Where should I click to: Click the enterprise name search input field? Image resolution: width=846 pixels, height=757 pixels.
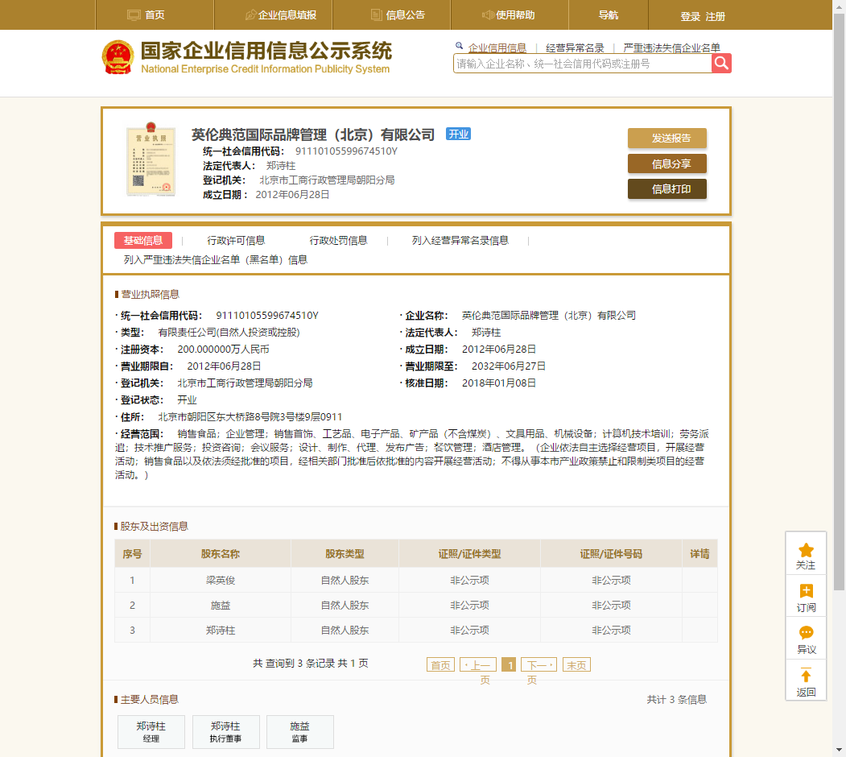(581, 64)
